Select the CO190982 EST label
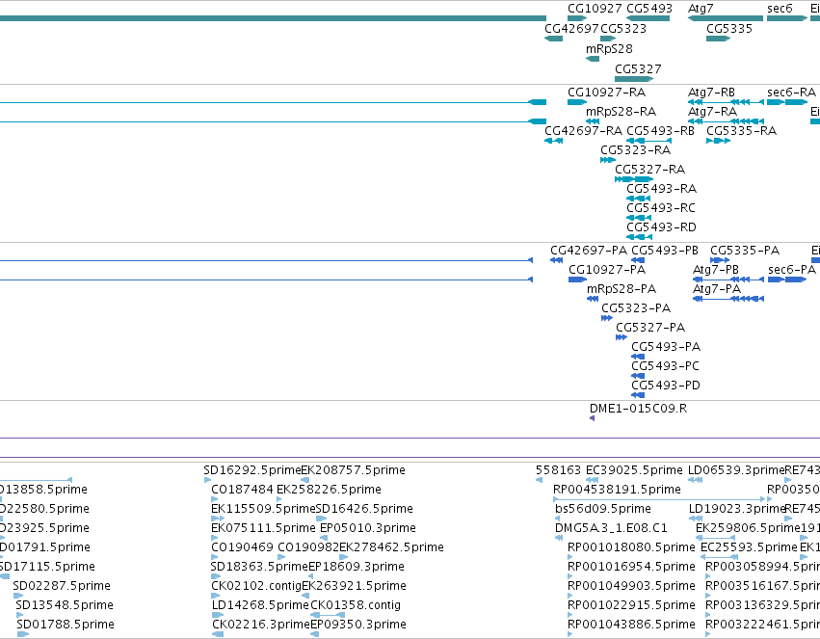820x639 pixels. coord(308,548)
